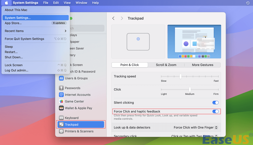Select About This Mac

[36, 10]
